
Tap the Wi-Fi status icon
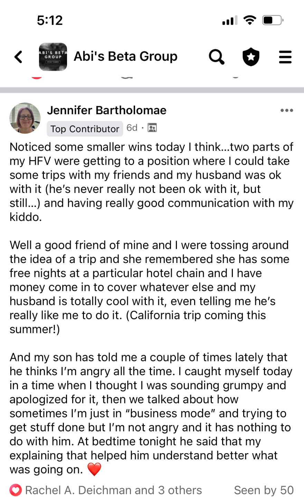tap(249, 20)
